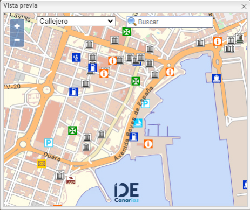The image size is (250, 210).
Task: Select the green cross icon in the lower left
Action: click(x=72, y=130)
